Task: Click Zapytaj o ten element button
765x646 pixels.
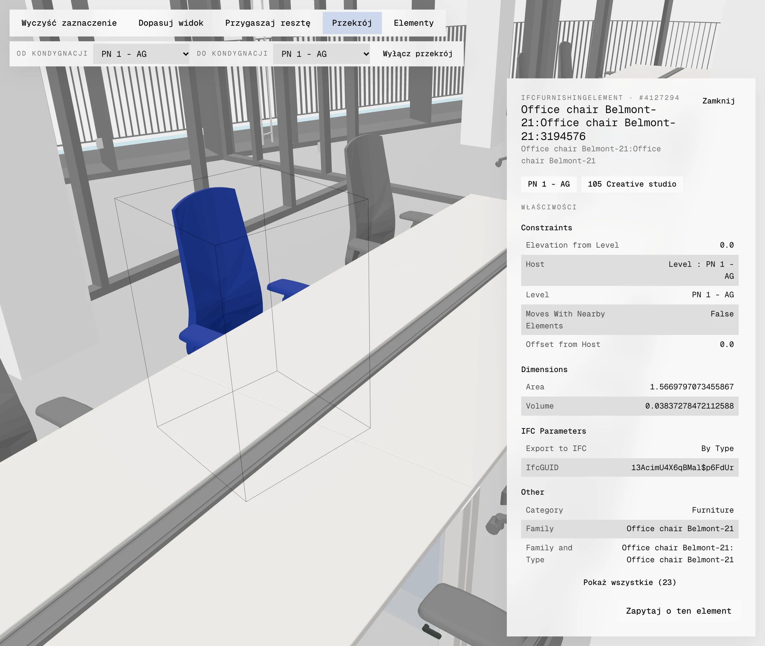Action: pyautogui.click(x=679, y=611)
